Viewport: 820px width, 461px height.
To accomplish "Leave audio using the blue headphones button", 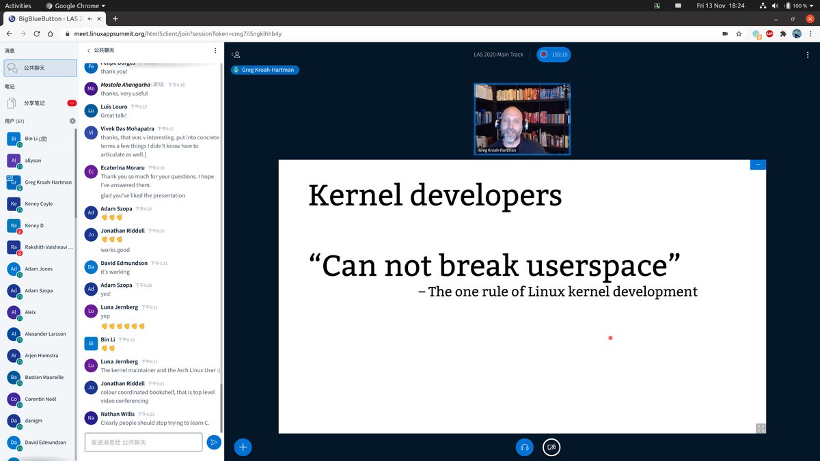I will coord(524,447).
